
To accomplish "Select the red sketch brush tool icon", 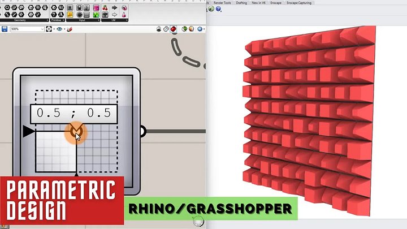I will point(70,29).
